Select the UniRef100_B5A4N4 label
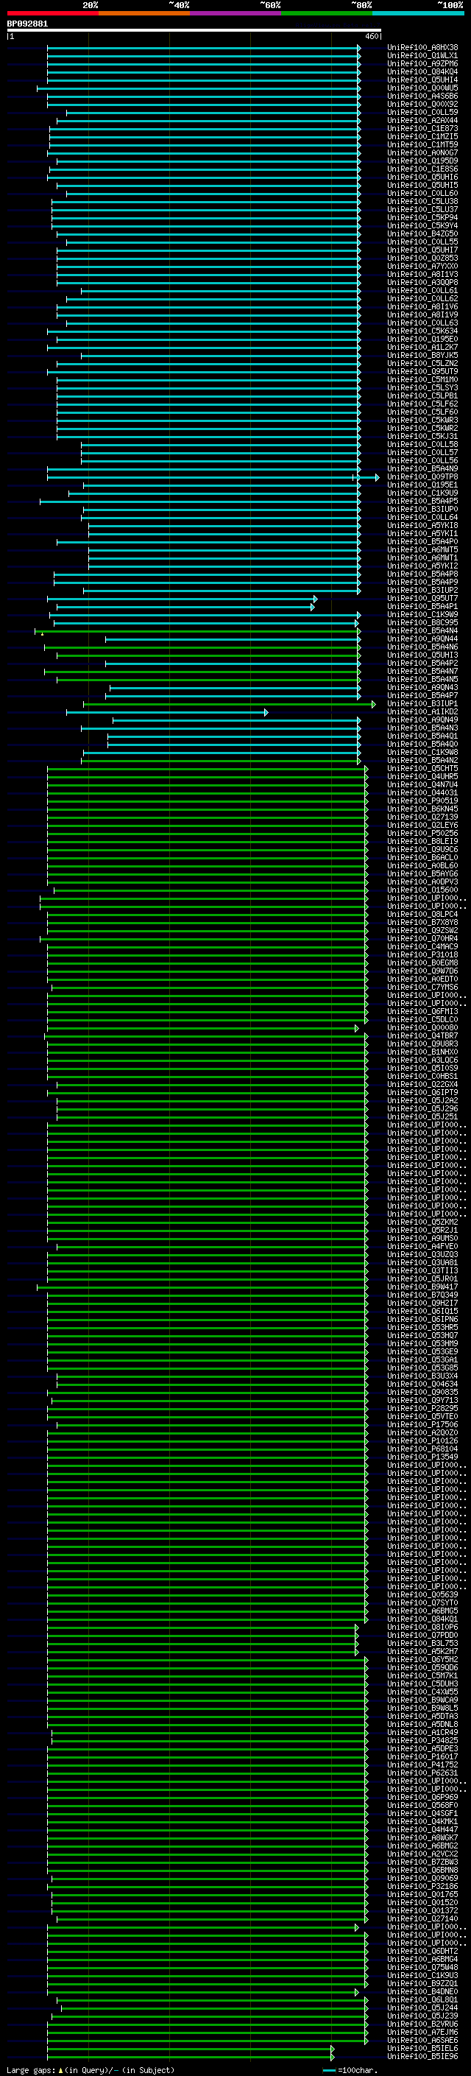471x2076 pixels. pos(422,631)
